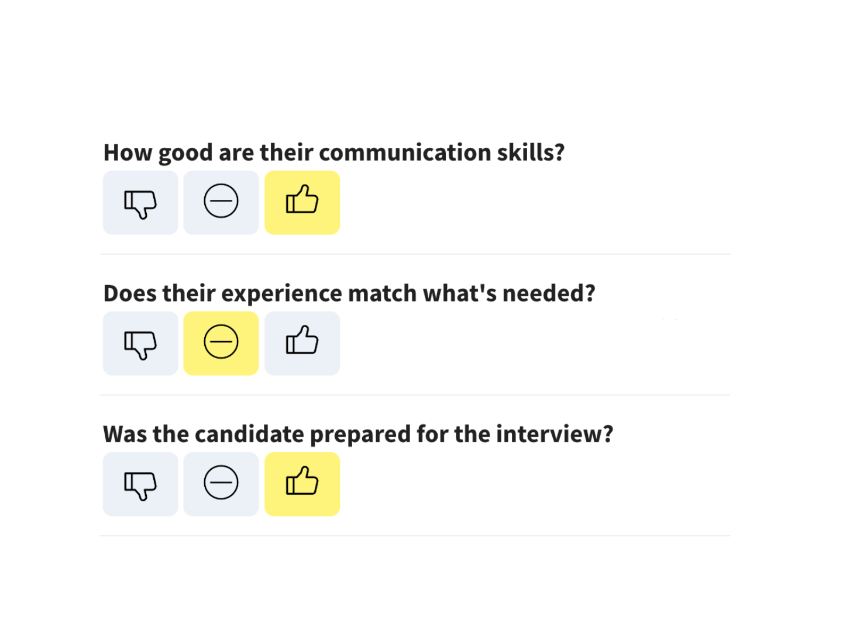Mark candidate's experience as a good match
Image resolution: width=853 pixels, height=617 pixels.
[302, 344]
